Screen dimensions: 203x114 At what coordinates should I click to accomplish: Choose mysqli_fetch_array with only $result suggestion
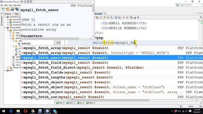pyautogui.click(x=112, y=48)
